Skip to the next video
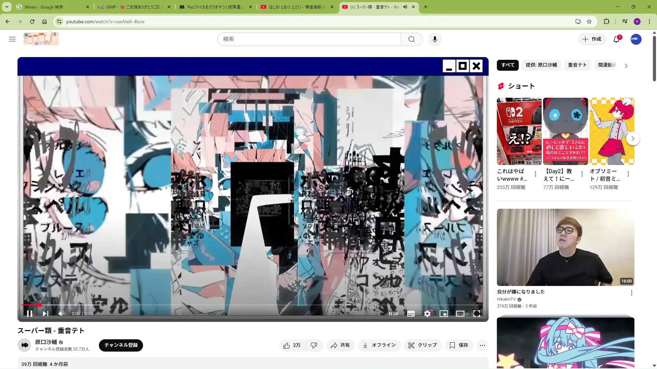This screenshot has width=657, height=369. pos(45,314)
